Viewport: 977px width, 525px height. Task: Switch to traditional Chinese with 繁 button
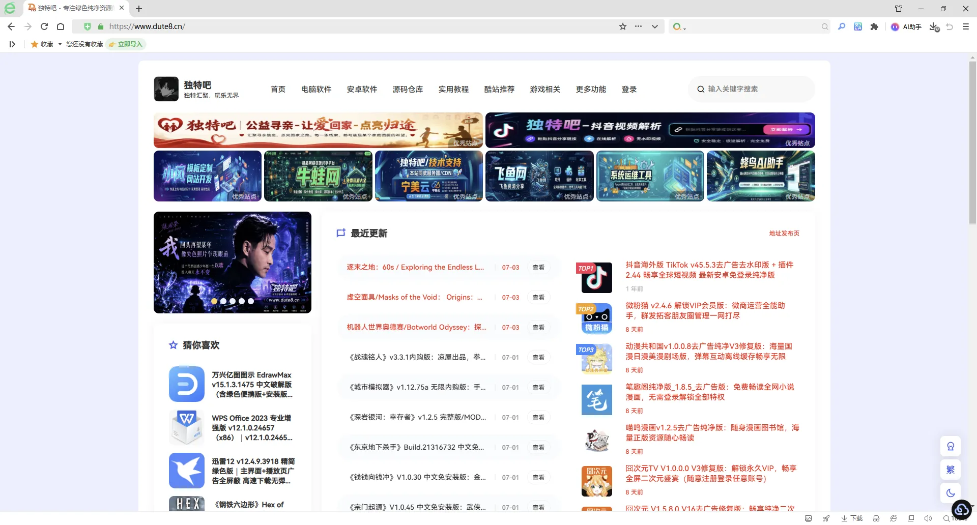click(951, 470)
